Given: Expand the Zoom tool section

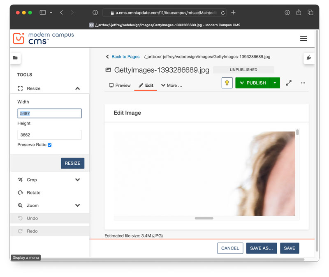Looking at the screenshot, I should (77, 205).
